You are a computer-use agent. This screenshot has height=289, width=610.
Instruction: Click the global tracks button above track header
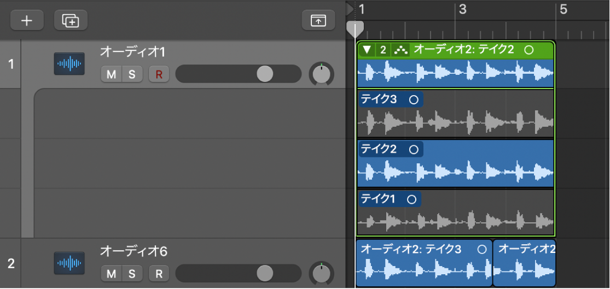[318, 20]
